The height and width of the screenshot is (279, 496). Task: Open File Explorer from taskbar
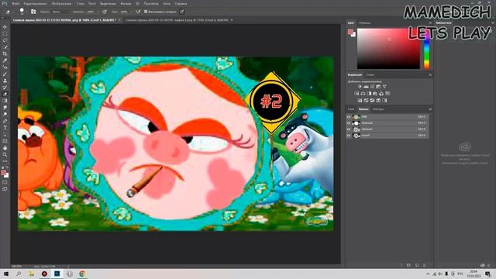coord(31,274)
